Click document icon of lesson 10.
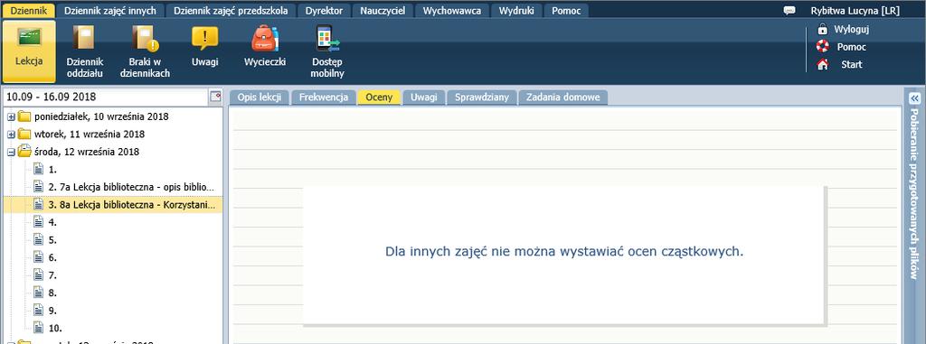 click(38, 328)
